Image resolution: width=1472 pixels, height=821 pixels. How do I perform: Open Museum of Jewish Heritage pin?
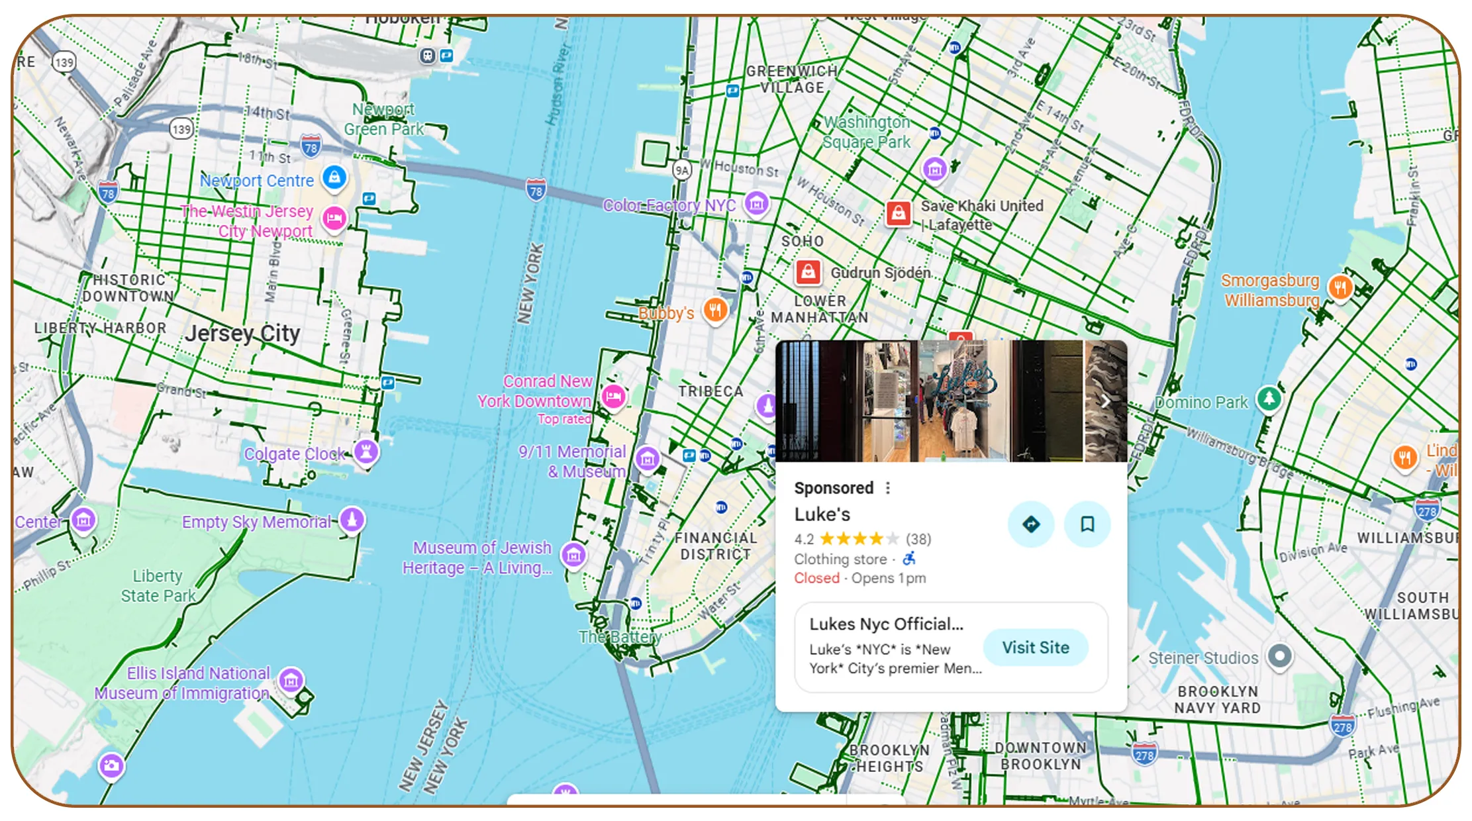click(573, 555)
